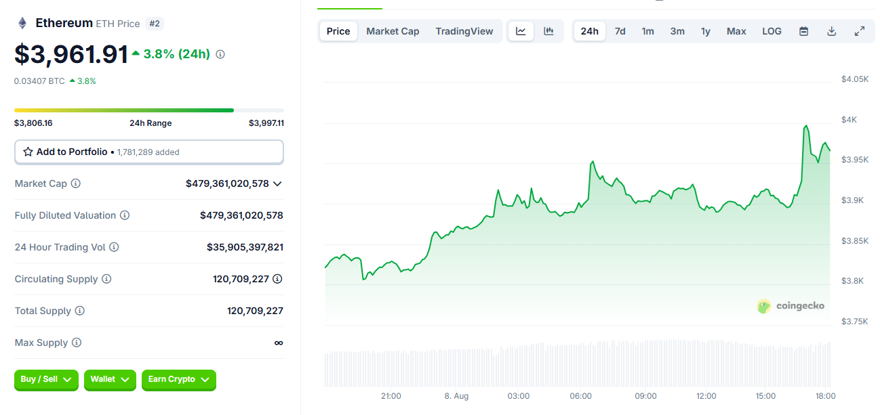Expand chart to fullscreen
The width and height of the screenshot is (880, 415).
click(x=860, y=31)
